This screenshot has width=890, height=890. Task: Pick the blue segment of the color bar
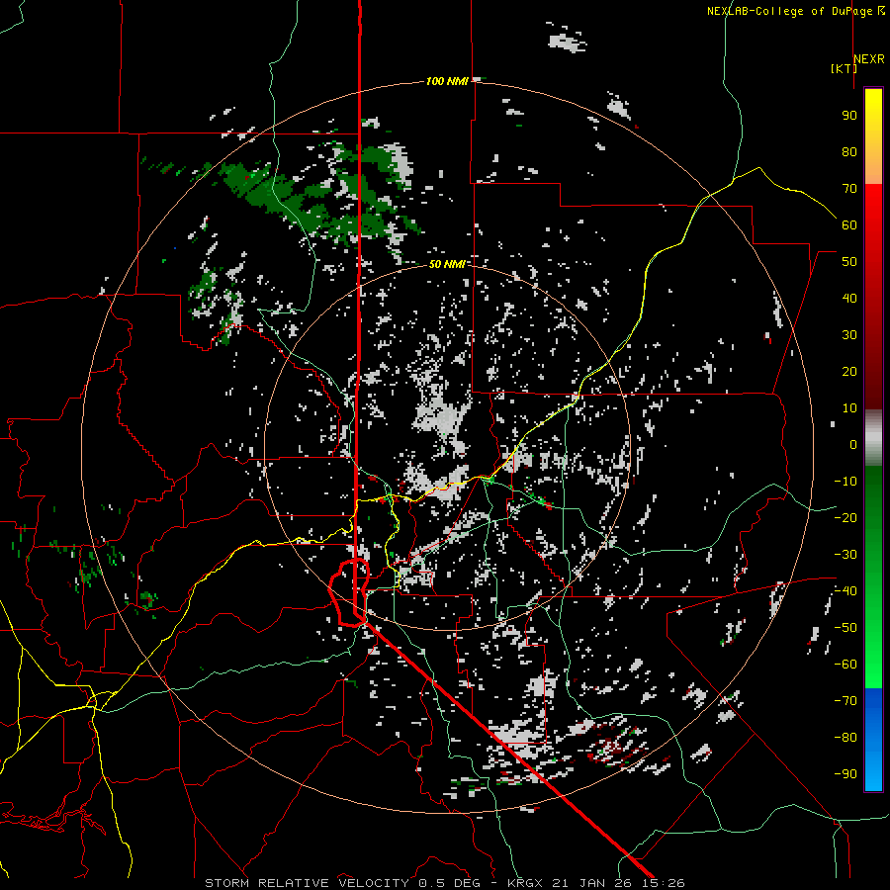click(x=873, y=740)
